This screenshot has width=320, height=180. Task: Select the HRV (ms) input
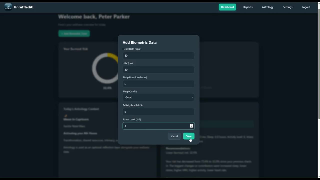[x=158, y=70]
